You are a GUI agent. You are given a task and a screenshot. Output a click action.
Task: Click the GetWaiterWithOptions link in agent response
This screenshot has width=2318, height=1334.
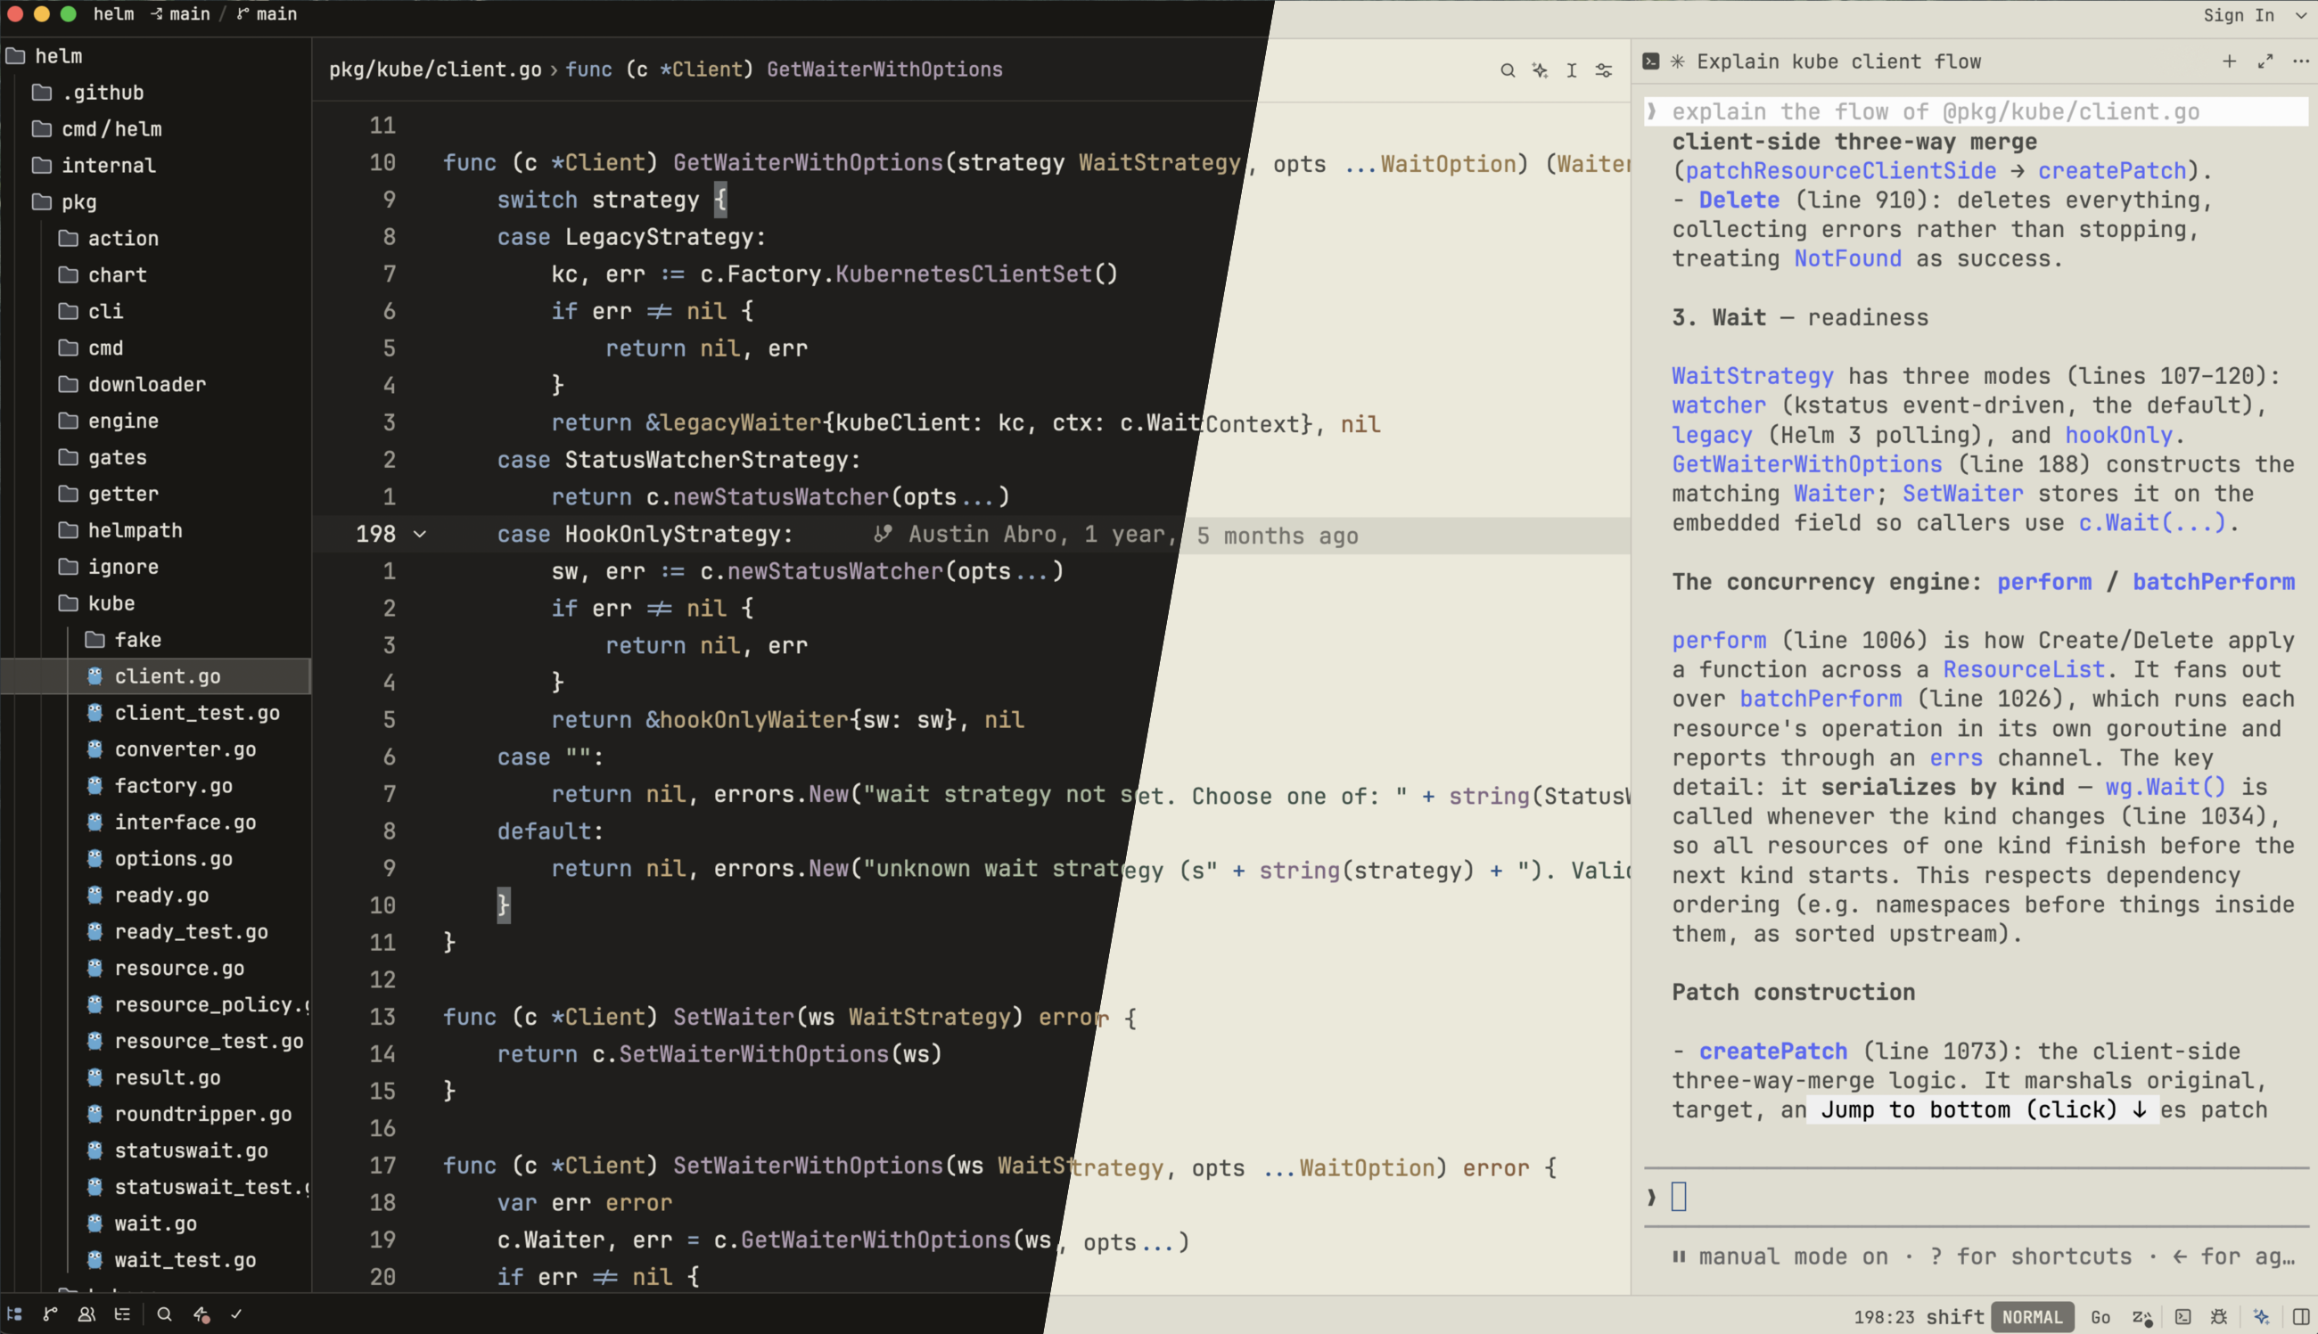point(1806,464)
